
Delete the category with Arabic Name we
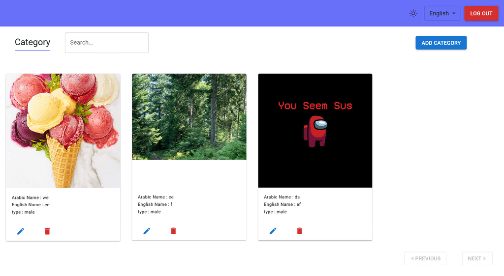[x=47, y=231]
